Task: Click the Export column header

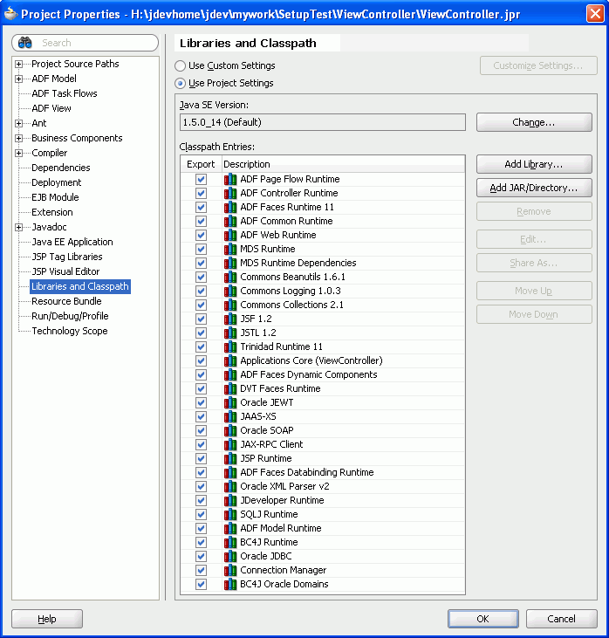Action: coord(201,164)
